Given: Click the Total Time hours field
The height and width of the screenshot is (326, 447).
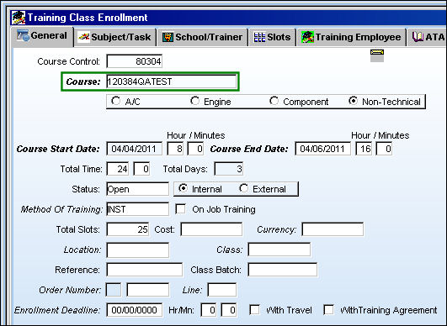Looking at the screenshot, I should tap(118, 169).
